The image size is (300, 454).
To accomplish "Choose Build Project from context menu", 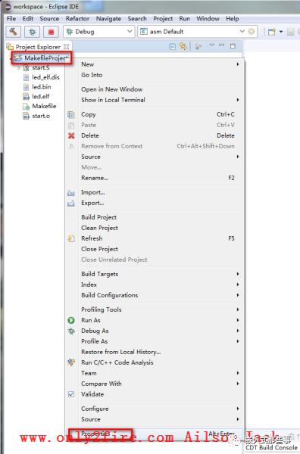I will [x=98, y=217].
